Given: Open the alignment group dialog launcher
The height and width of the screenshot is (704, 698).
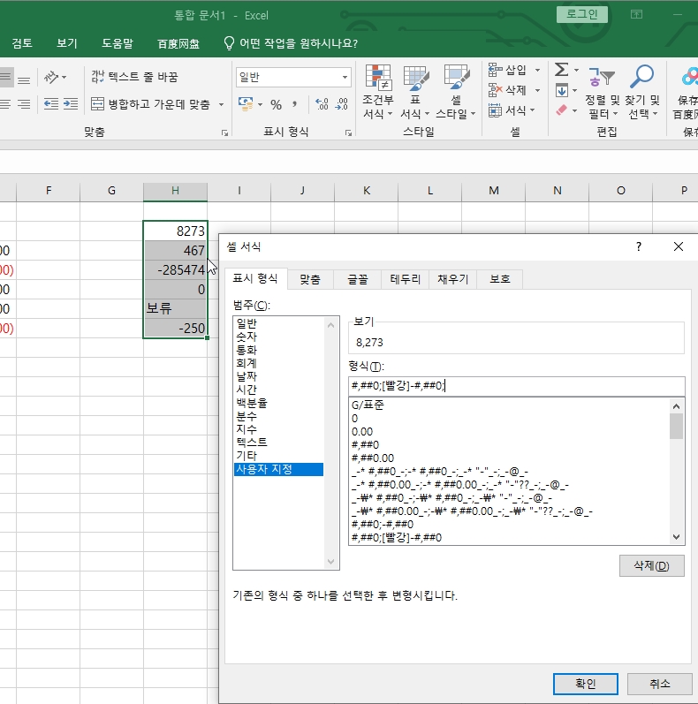Looking at the screenshot, I should point(224,132).
